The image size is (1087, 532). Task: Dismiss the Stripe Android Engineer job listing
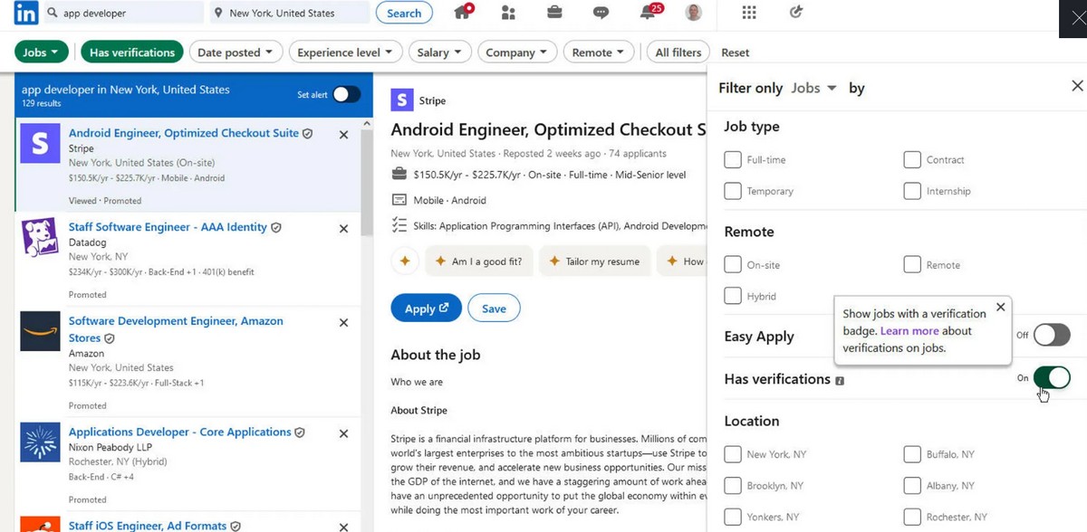click(x=343, y=135)
